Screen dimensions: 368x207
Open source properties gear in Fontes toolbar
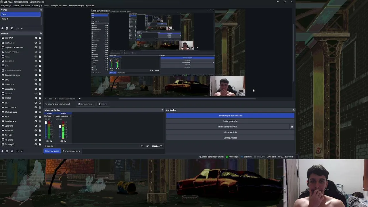(x=12, y=151)
